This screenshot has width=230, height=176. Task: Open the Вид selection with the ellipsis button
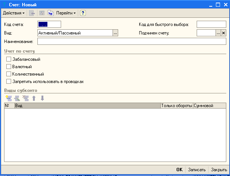click(x=115, y=33)
